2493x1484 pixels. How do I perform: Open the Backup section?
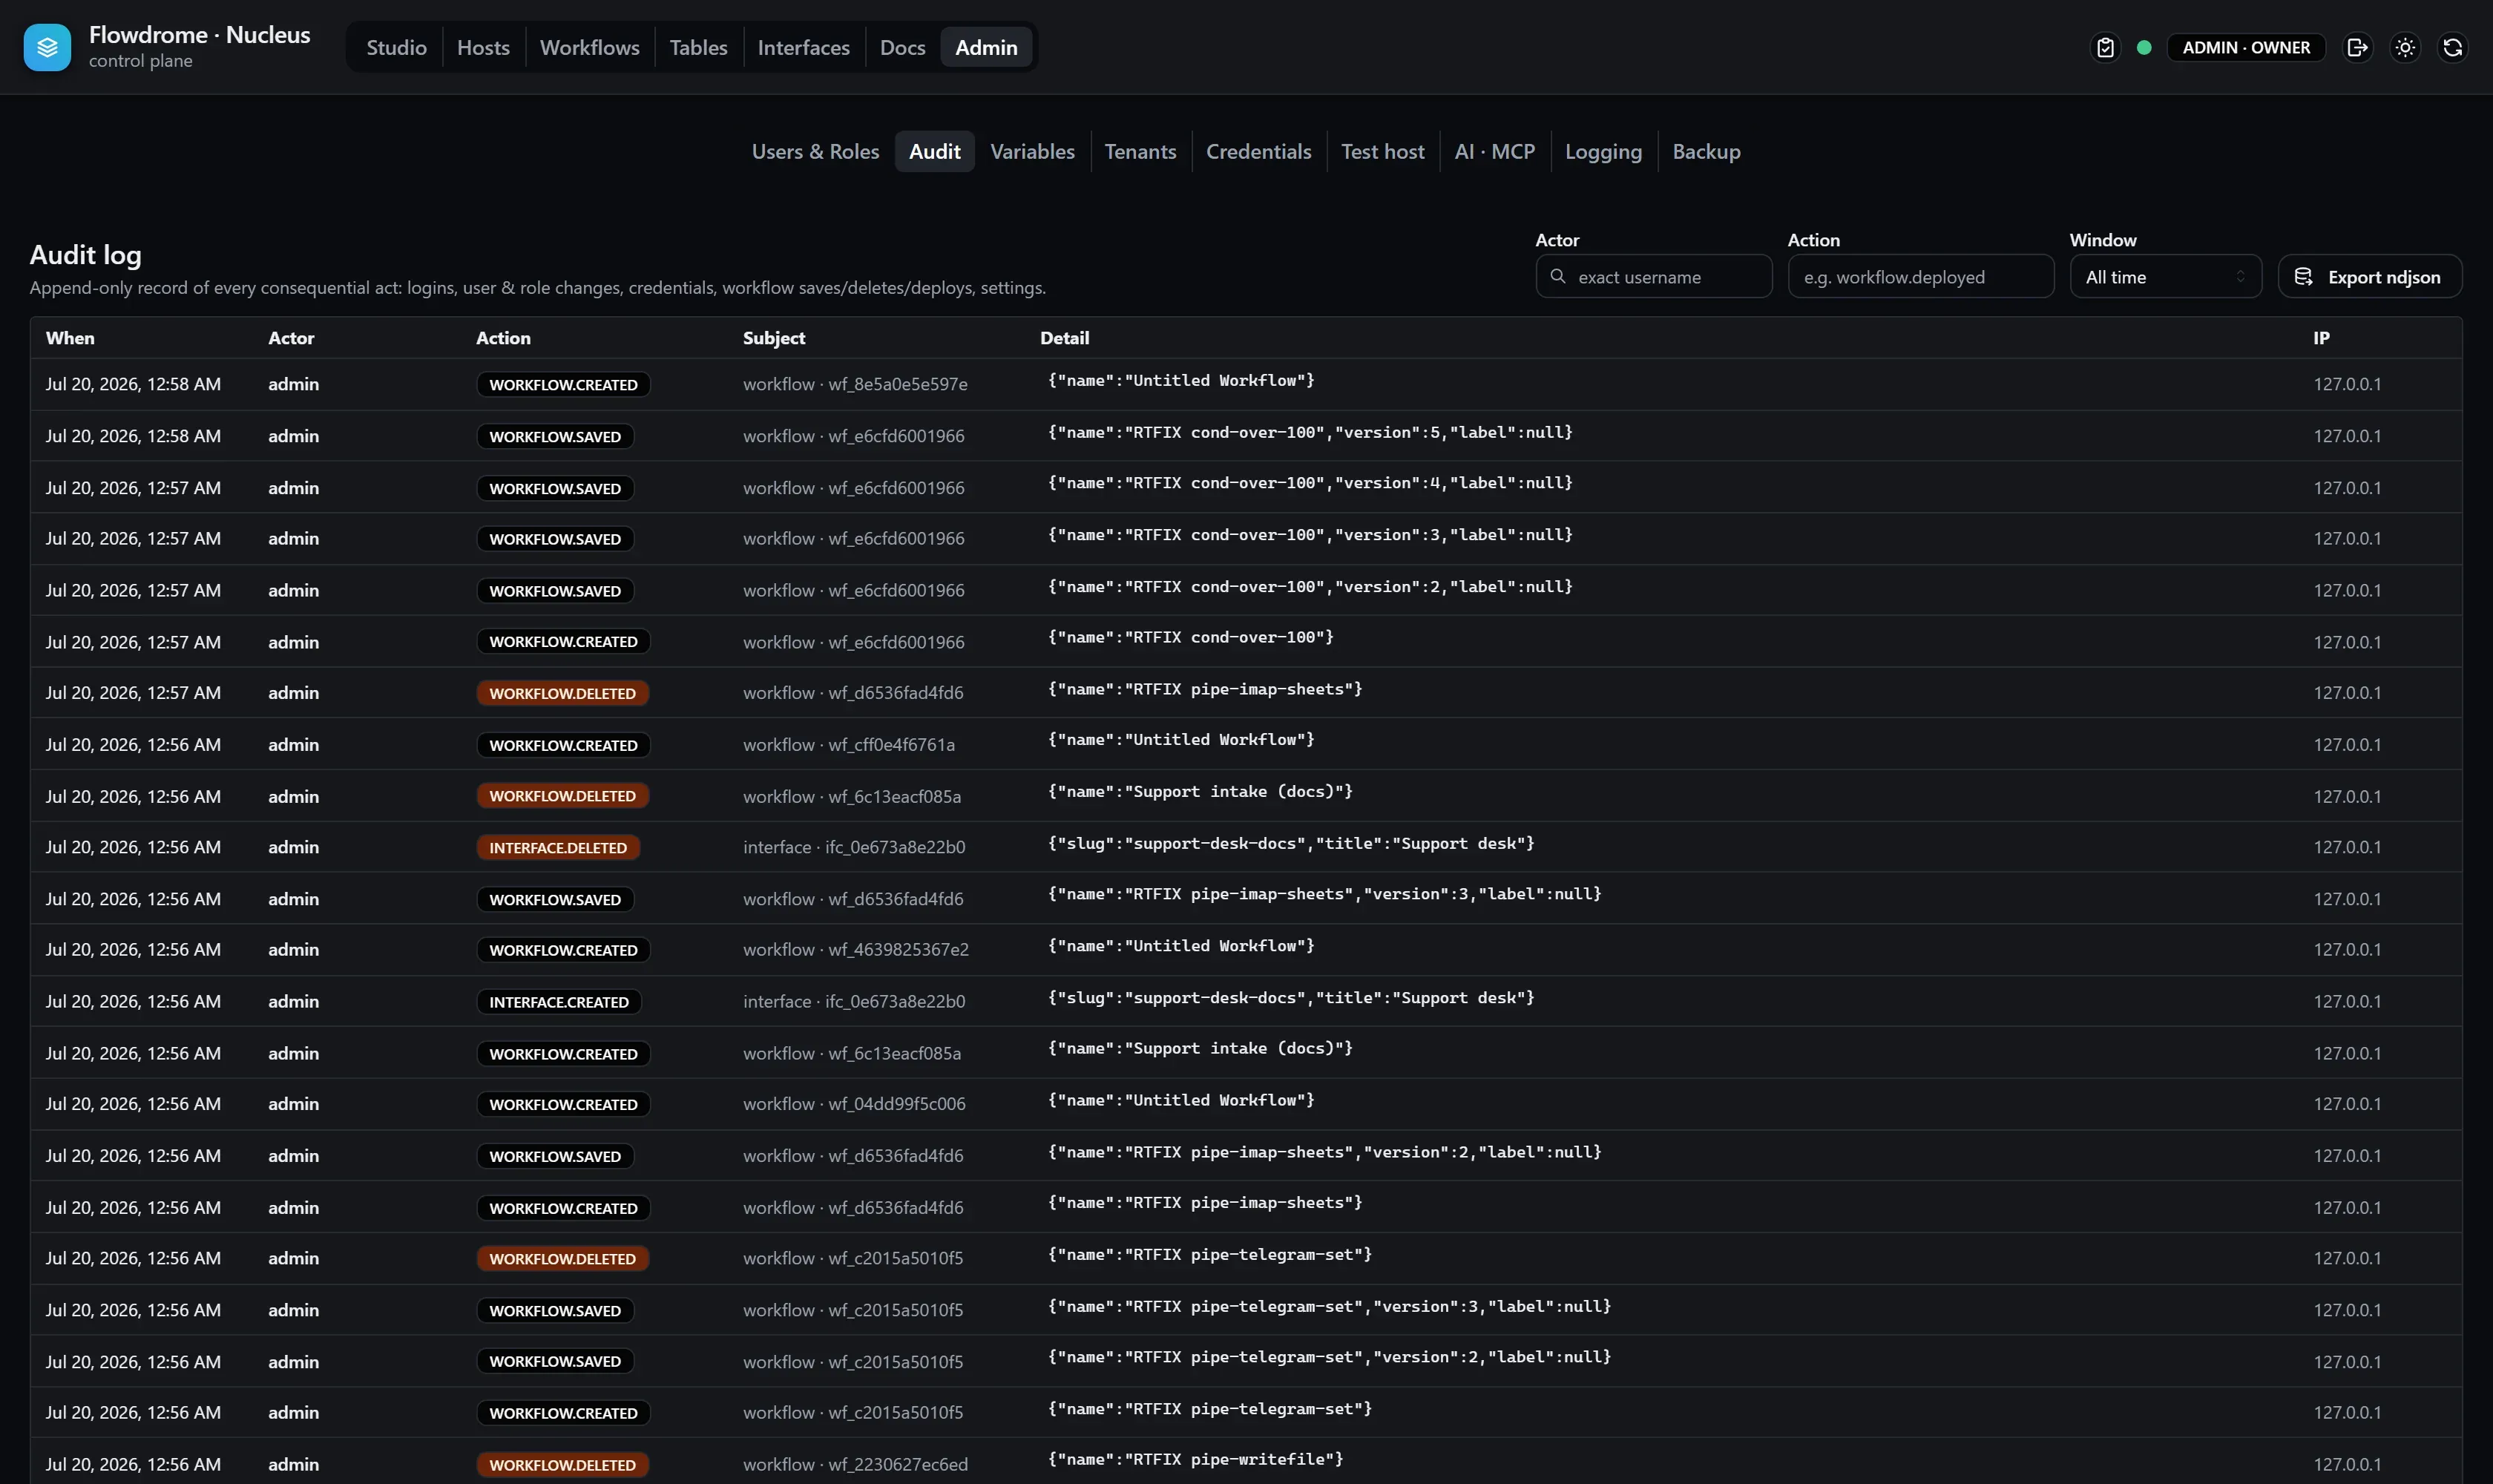coord(1706,151)
